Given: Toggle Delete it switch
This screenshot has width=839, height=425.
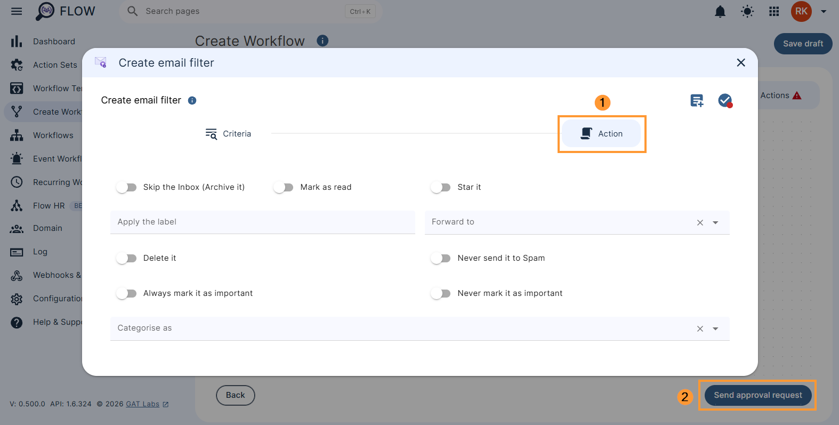Looking at the screenshot, I should [x=126, y=258].
